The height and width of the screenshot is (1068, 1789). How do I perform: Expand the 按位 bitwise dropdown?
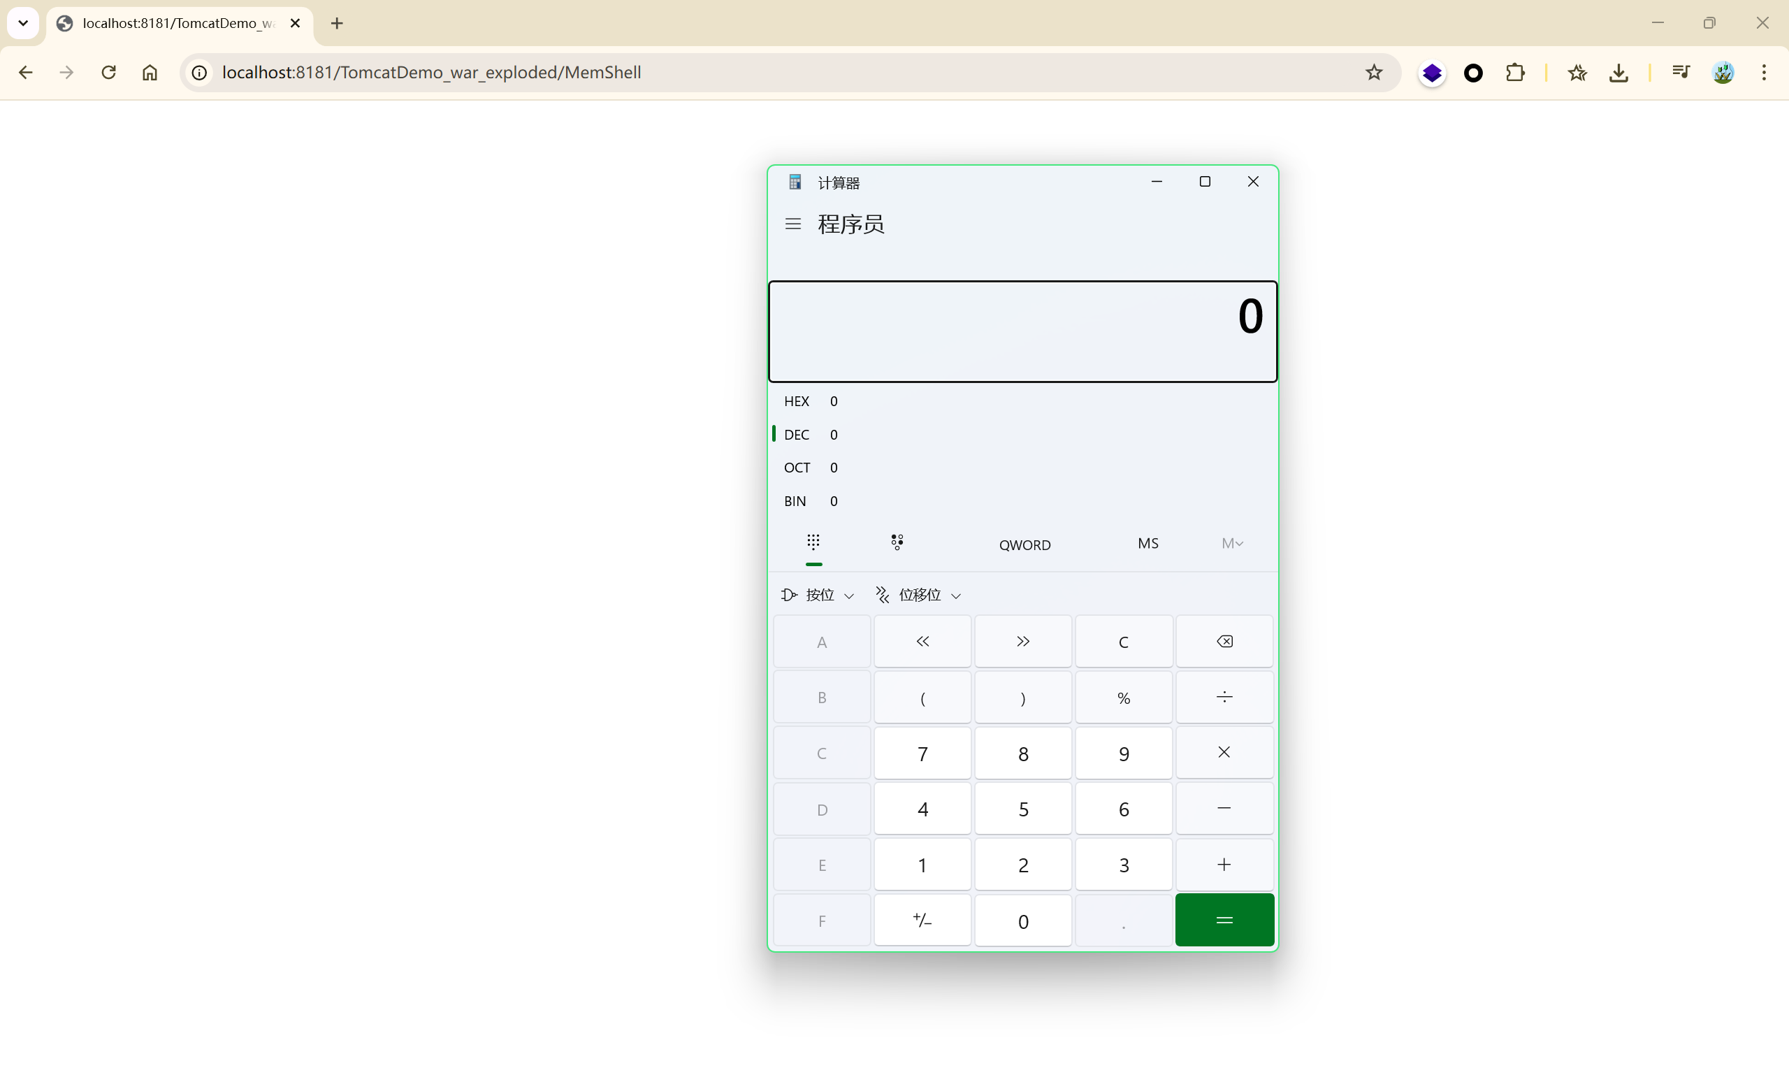818,596
